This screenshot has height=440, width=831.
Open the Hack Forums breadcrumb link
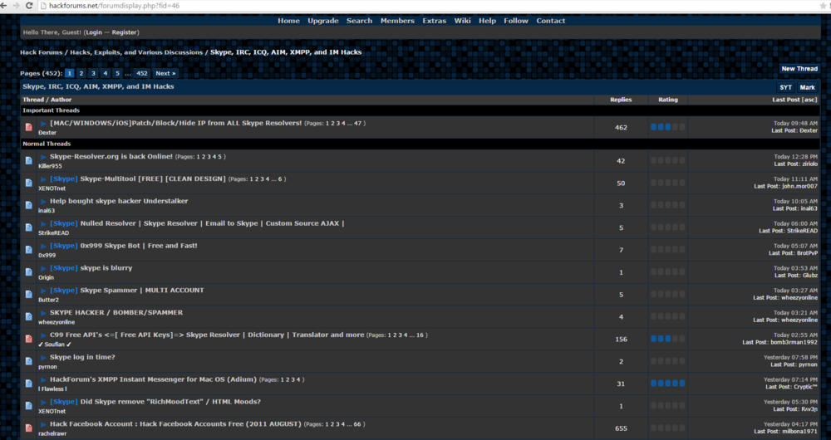tap(42, 52)
